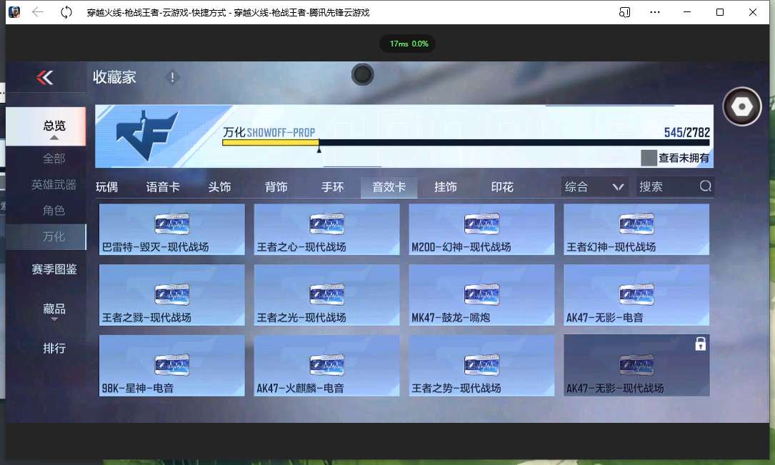
Task: Tap the sound card icon of 王者之心-现代战场
Action: (x=326, y=224)
